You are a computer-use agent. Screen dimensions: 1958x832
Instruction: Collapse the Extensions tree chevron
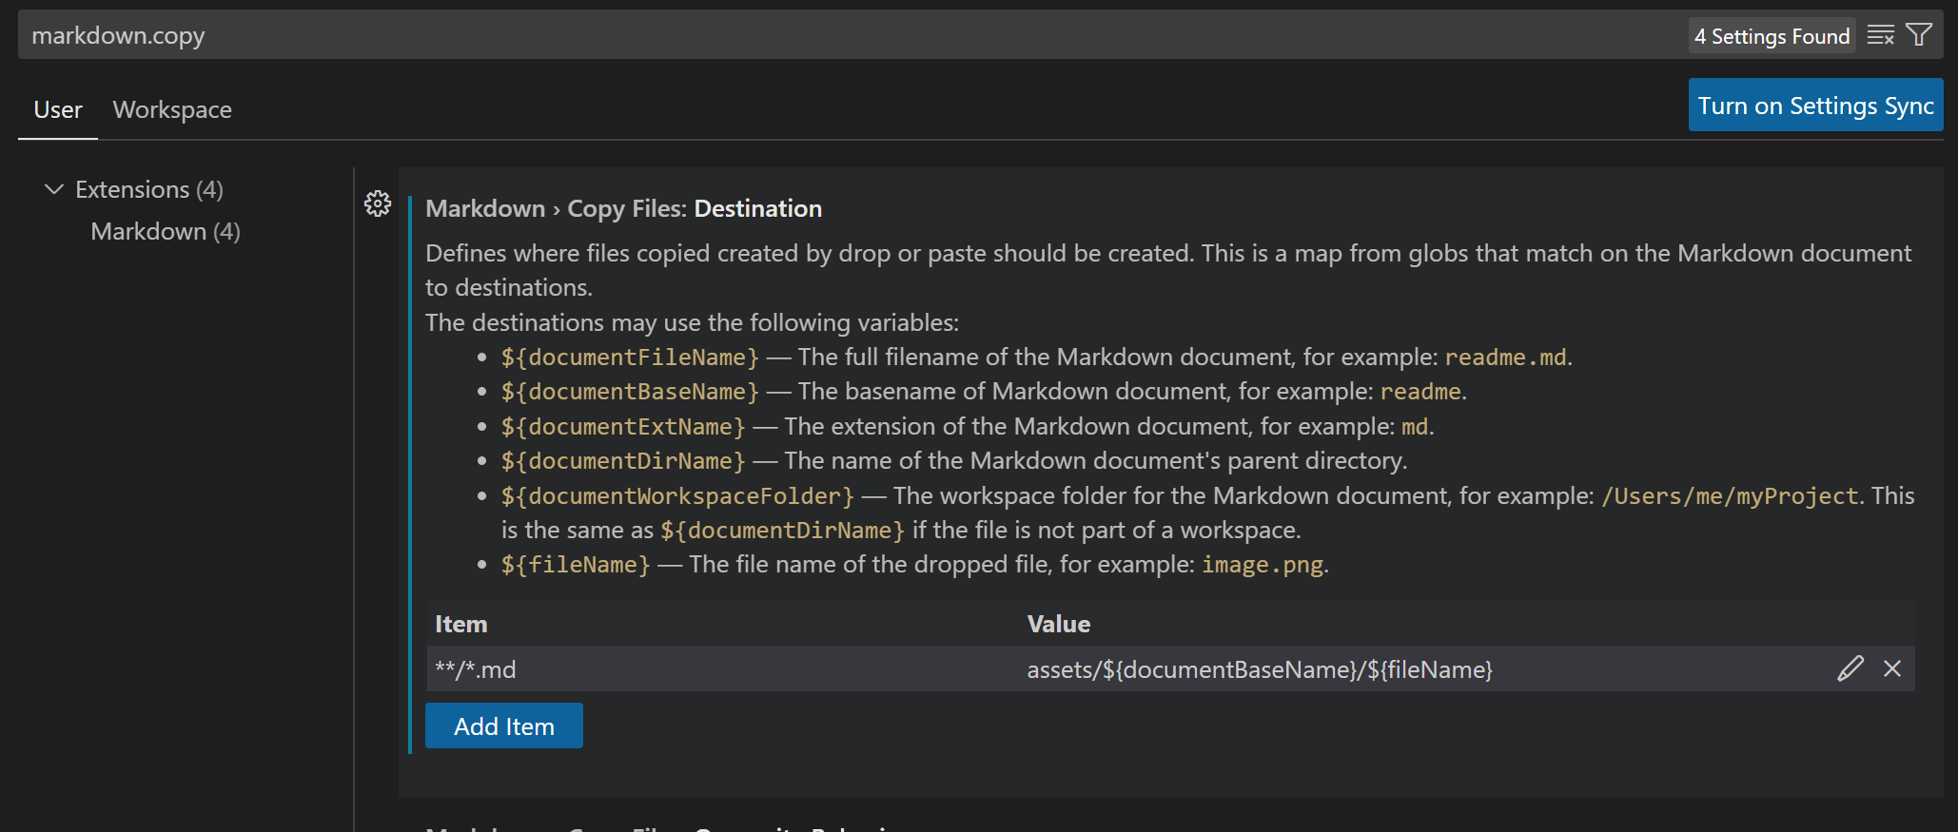tap(54, 189)
